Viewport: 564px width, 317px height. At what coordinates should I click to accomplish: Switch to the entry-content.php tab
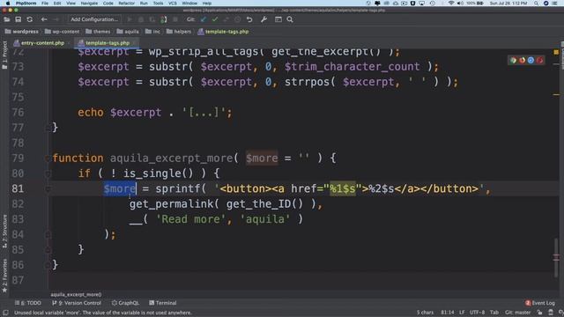[x=42, y=43]
